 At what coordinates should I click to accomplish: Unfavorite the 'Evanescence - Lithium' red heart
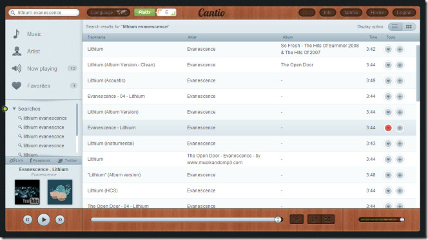pyautogui.click(x=388, y=128)
